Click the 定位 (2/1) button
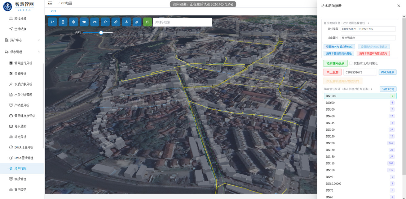 [x=388, y=89]
